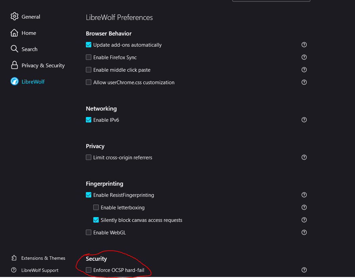Click the Extensions & Themes puzzle icon
This screenshot has height=278, width=355.
pyautogui.click(x=14, y=258)
